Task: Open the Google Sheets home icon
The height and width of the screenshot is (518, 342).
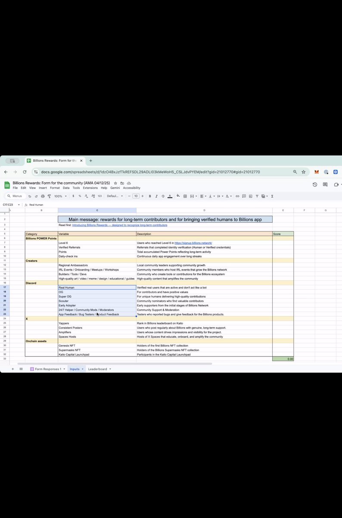Action: 7,185
